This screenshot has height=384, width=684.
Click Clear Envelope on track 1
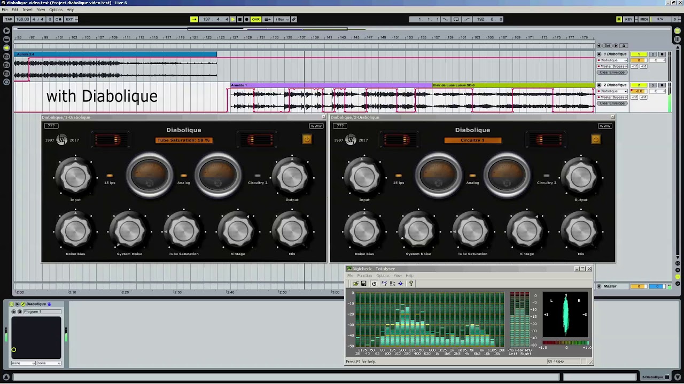coord(612,73)
